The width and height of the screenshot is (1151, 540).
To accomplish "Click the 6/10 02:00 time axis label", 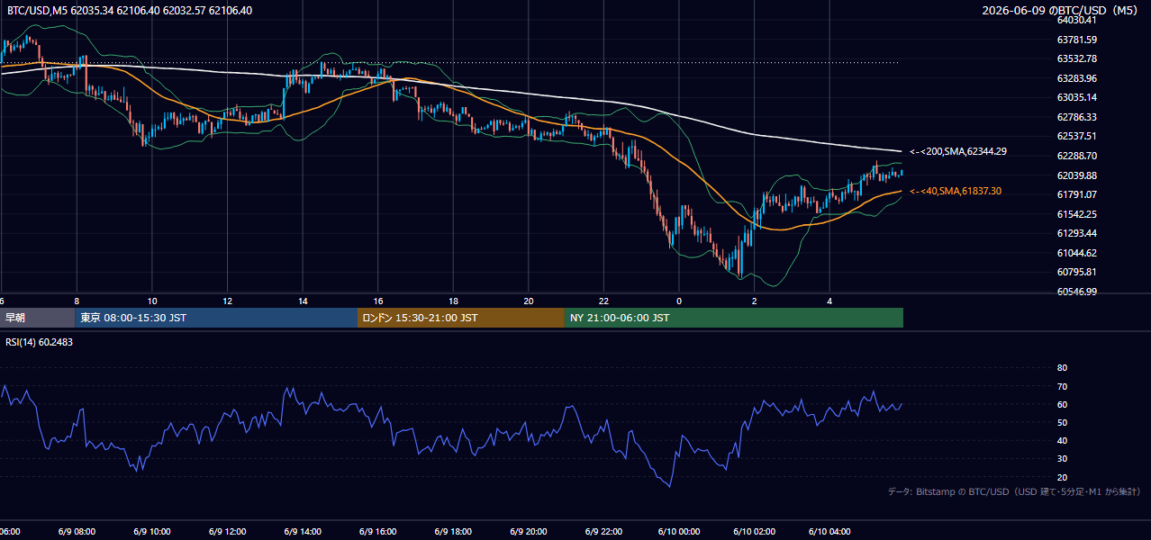I will click(x=754, y=532).
